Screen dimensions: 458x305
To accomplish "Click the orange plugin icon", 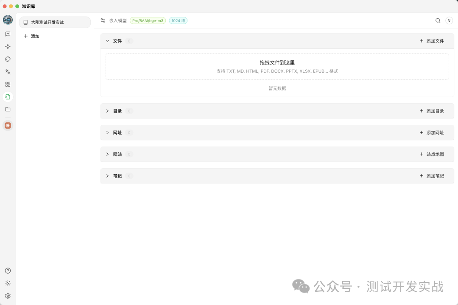I will pos(8,125).
